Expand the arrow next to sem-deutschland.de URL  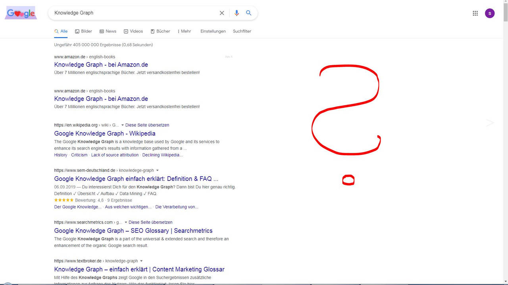(x=157, y=171)
